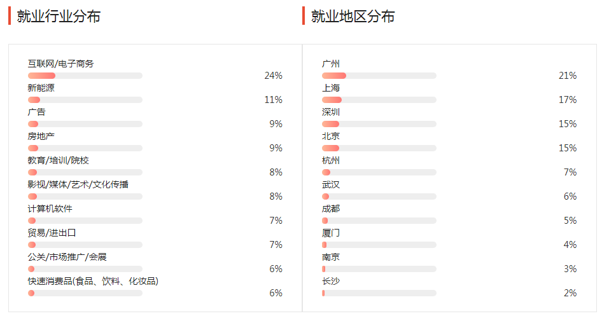Viewport: 602px width, 316px height.
Task: Click the 影视/媒体/艺术/文化传播 progress bar
Action: pos(85,196)
